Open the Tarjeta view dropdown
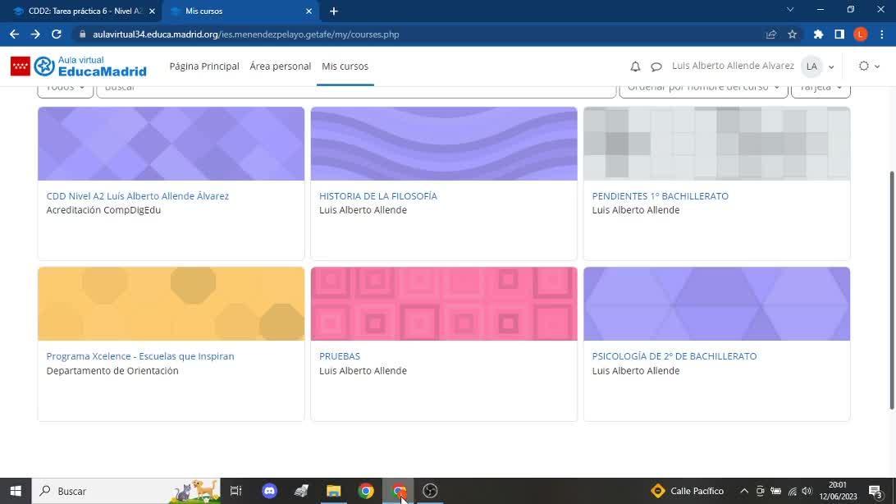 pyautogui.click(x=821, y=89)
